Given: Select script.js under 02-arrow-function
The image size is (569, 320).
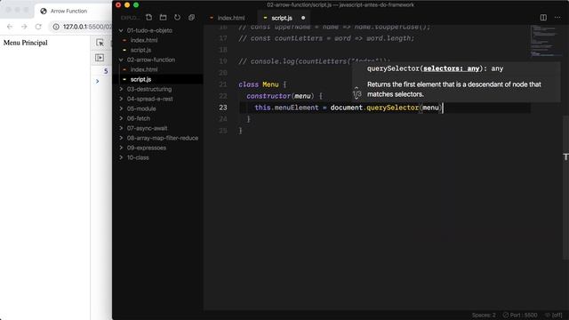Looking at the screenshot, I should 140,79.
